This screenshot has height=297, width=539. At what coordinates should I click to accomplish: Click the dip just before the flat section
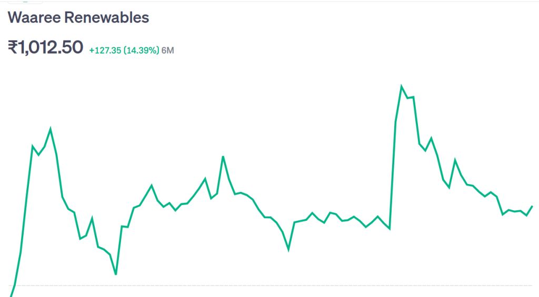(288, 250)
